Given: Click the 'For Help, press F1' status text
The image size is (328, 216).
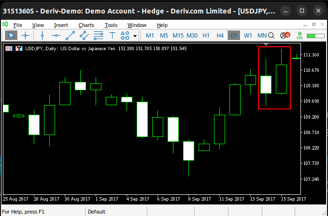Looking at the screenshot, I should pos(23,212).
